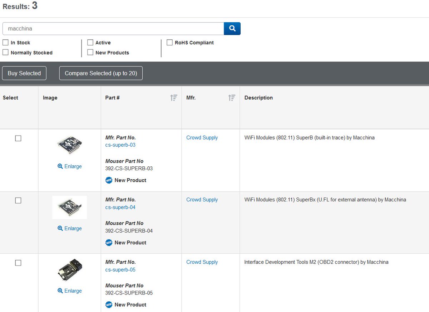The image size is (429, 312).
Task: Check the Active filter box
Action: (90, 43)
